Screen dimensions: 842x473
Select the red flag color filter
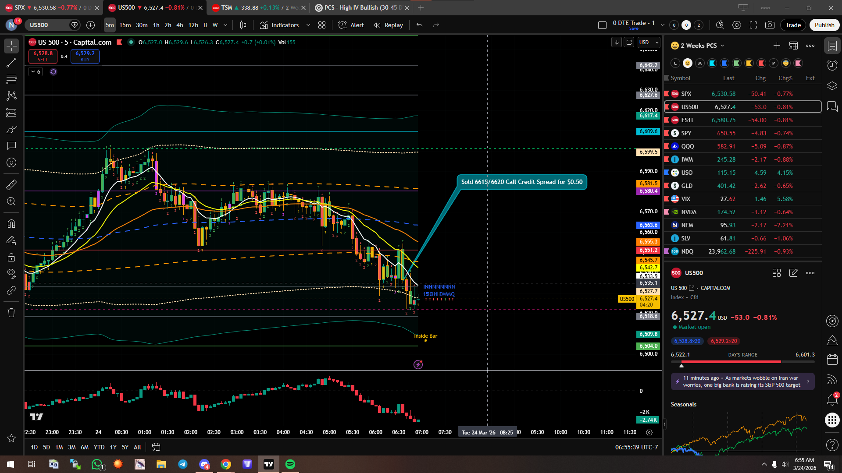click(x=761, y=63)
